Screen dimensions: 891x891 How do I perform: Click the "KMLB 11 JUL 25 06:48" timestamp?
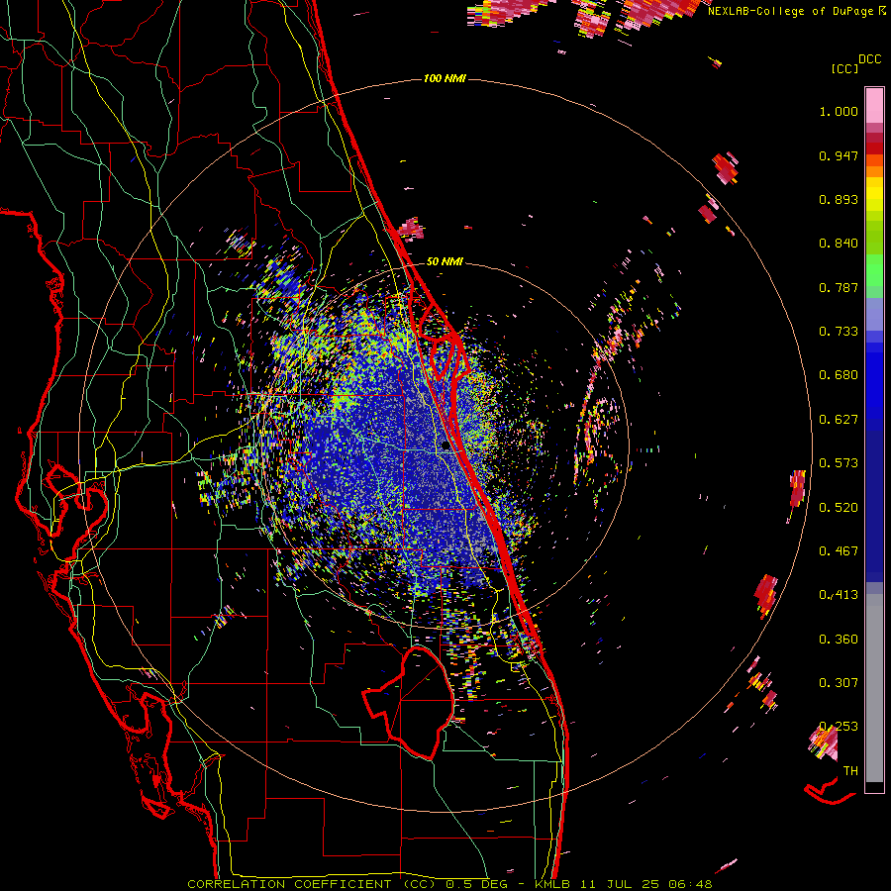(x=624, y=884)
